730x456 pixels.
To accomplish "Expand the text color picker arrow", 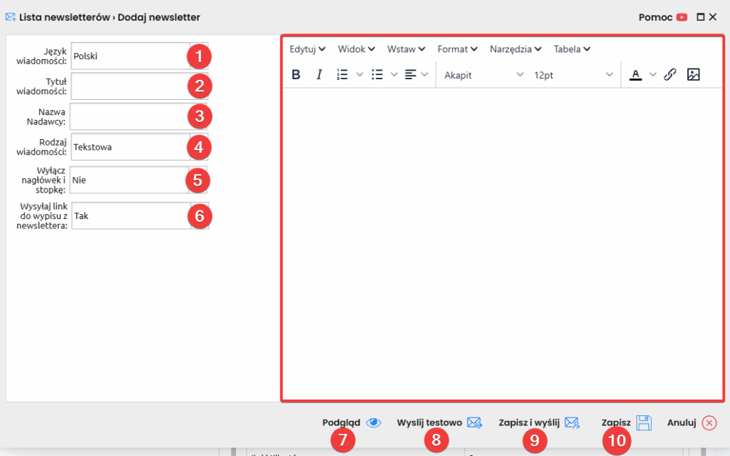I will pos(652,75).
